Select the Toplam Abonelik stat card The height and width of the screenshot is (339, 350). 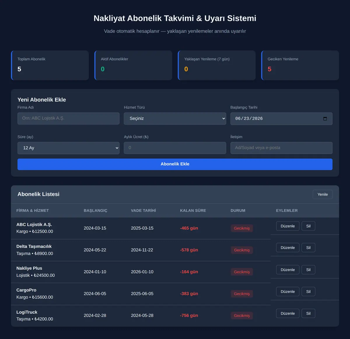click(x=50, y=65)
